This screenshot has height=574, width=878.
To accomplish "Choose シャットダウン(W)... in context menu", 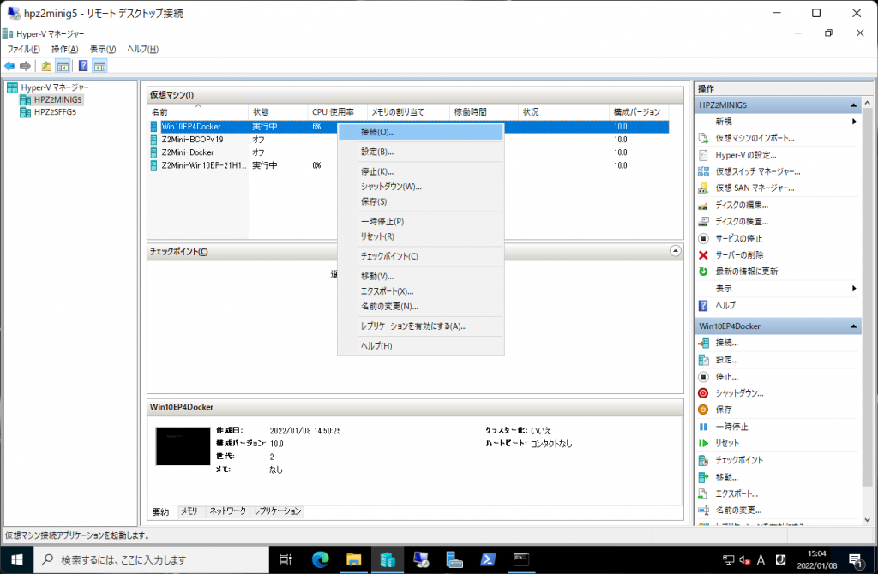I will click(420, 187).
